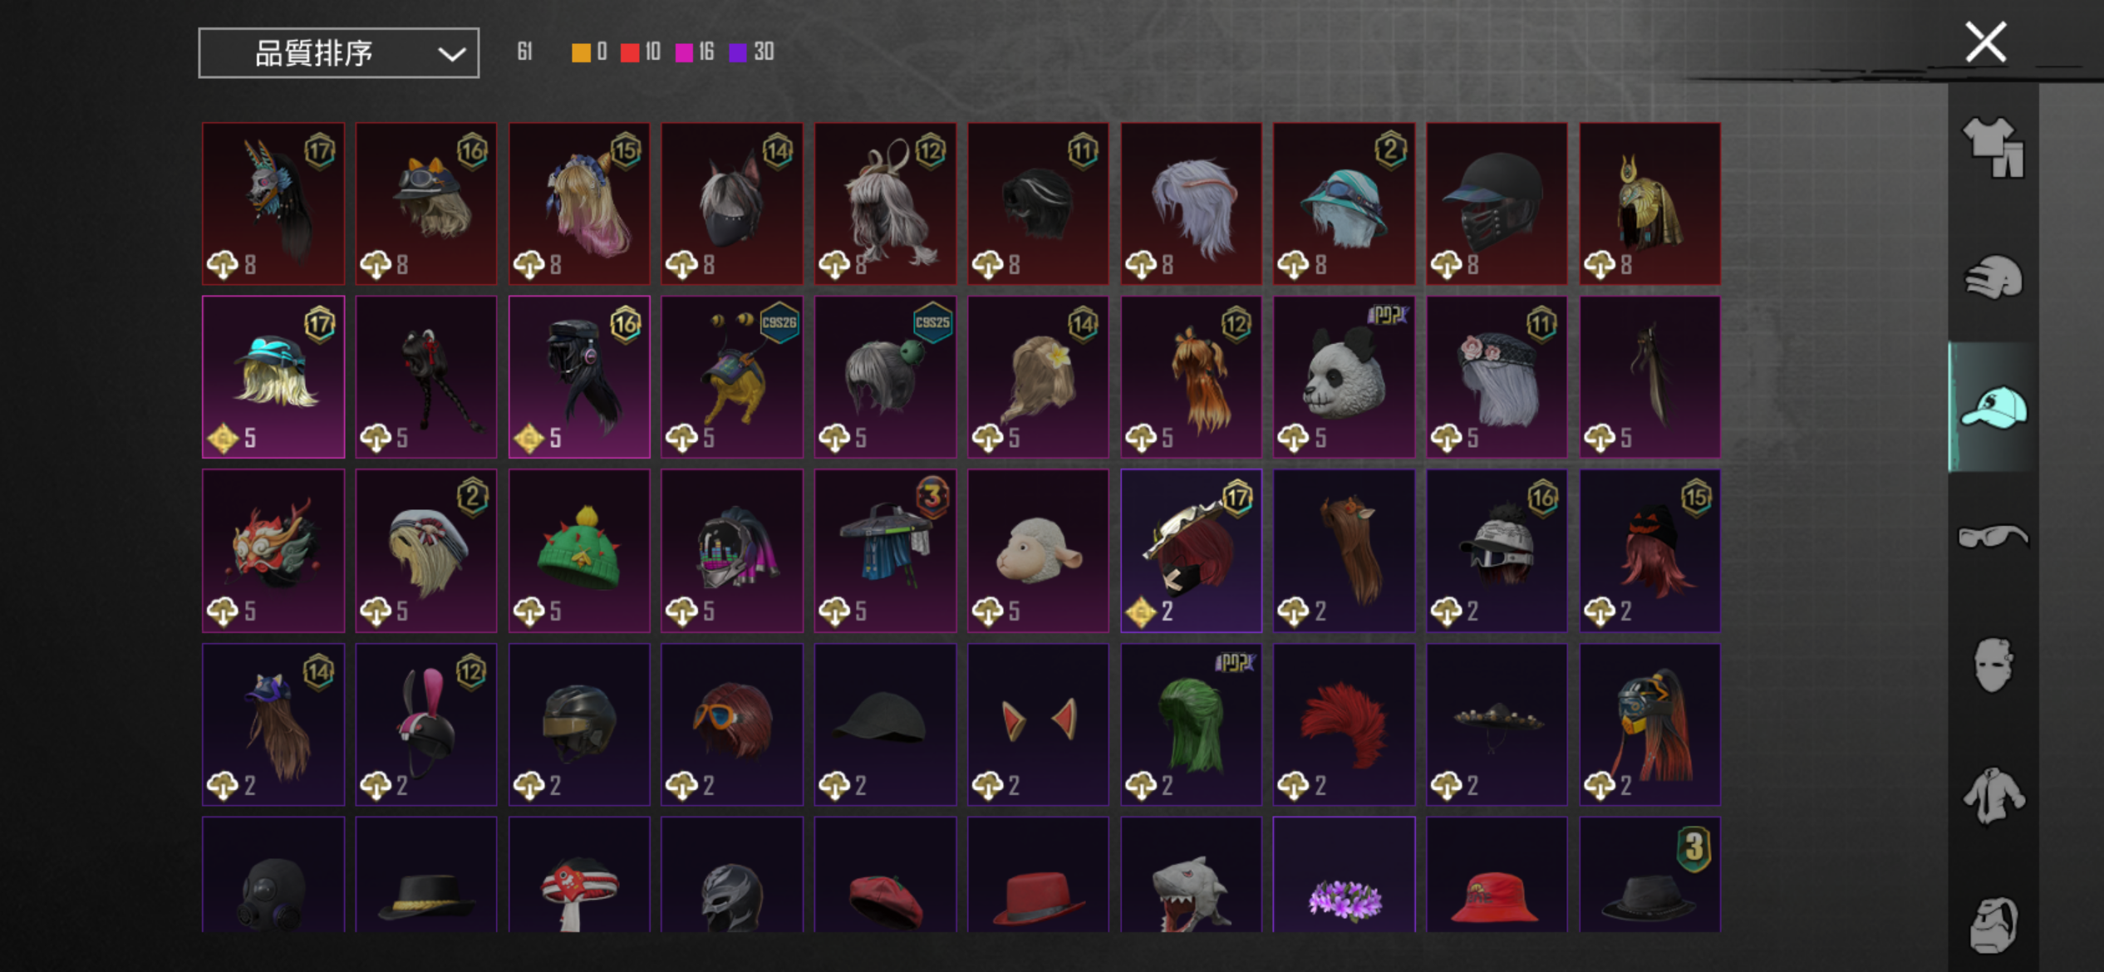Choose the C9S26 badge bee hat
Image resolution: width=2104 pixels, height=972 pixels.
732,376
